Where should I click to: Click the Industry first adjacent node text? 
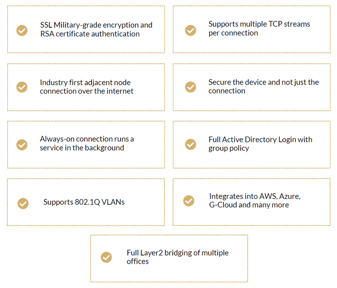pos(87,87)
